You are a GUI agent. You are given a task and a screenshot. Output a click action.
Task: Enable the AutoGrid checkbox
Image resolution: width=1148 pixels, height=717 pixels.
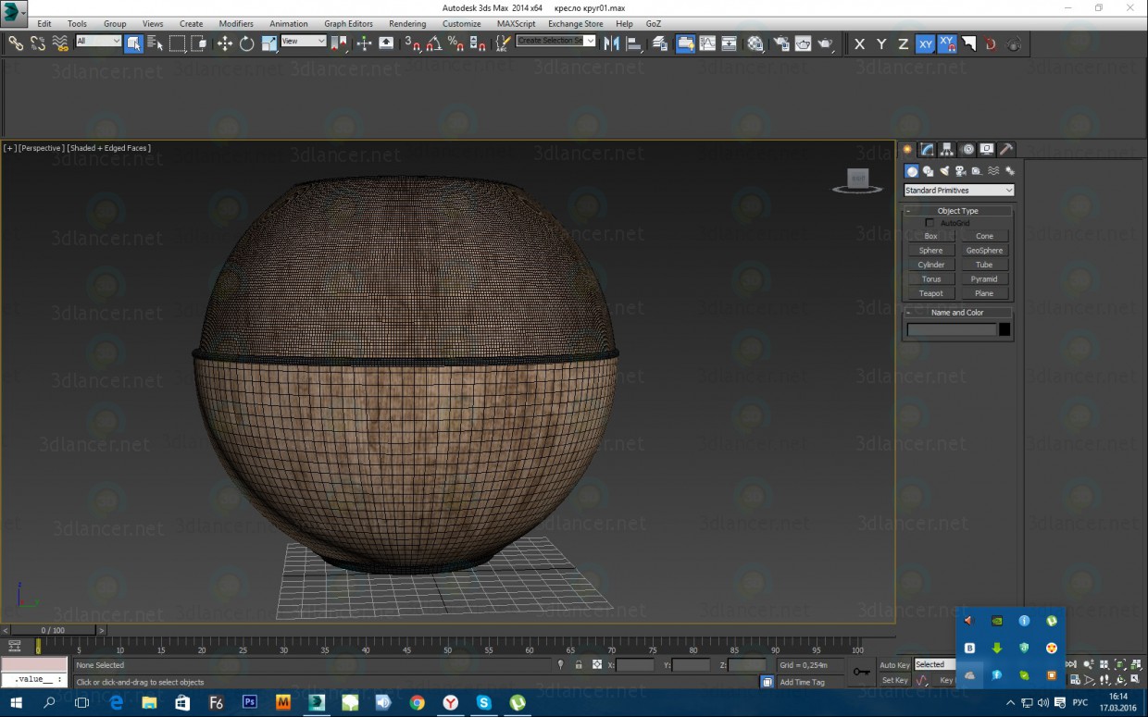click(930, 223)
